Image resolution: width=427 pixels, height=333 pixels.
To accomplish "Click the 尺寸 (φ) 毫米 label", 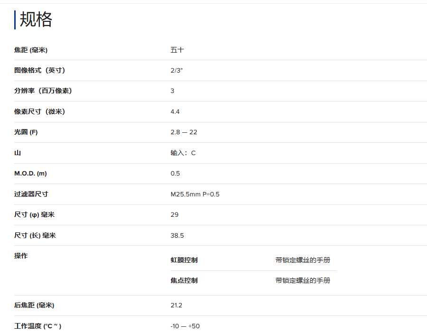I will point(34,215).
